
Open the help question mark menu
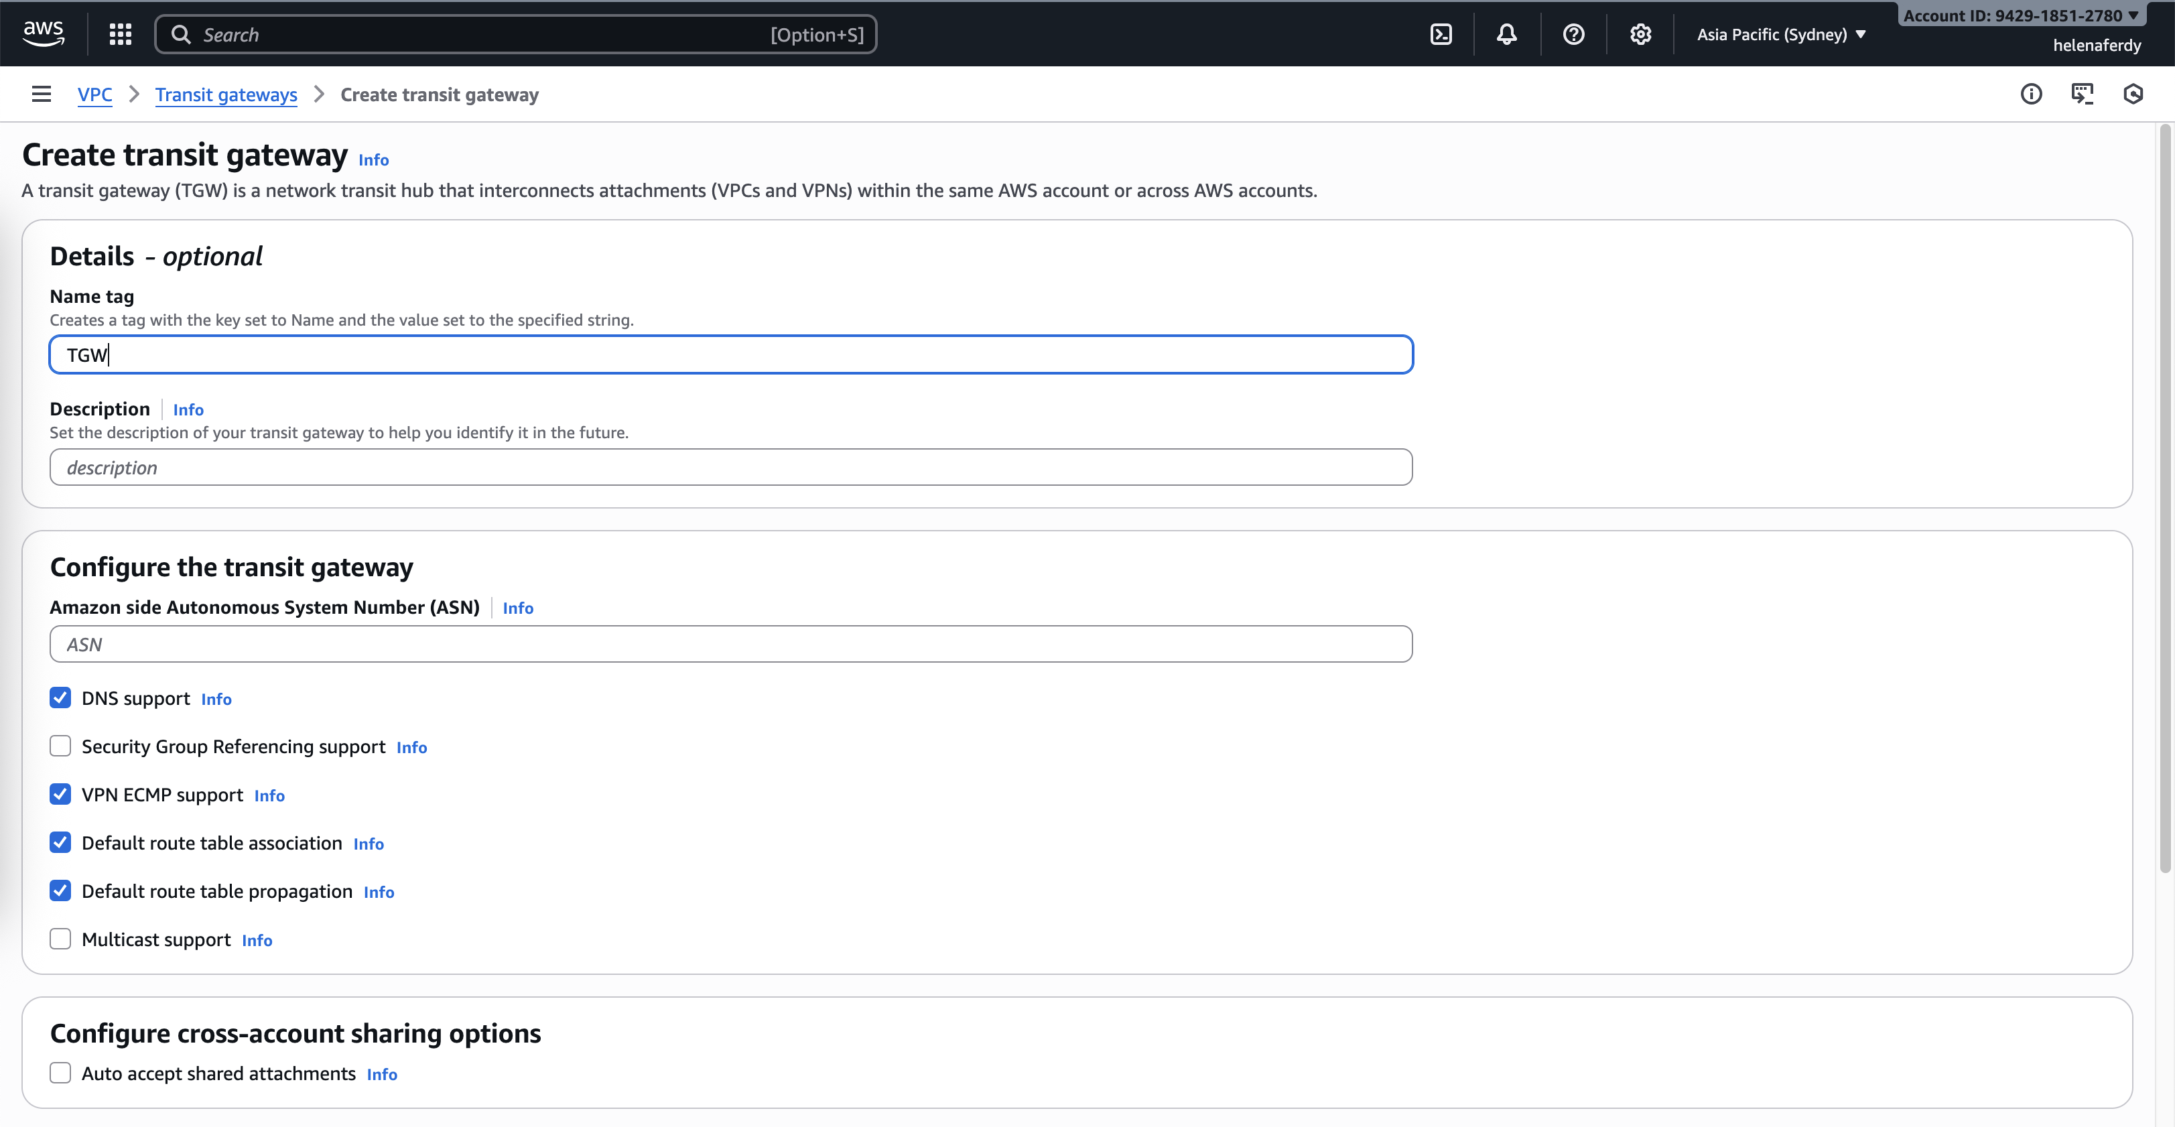1573,34
